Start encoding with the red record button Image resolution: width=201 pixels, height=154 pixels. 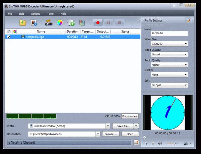tap(98, 22)
